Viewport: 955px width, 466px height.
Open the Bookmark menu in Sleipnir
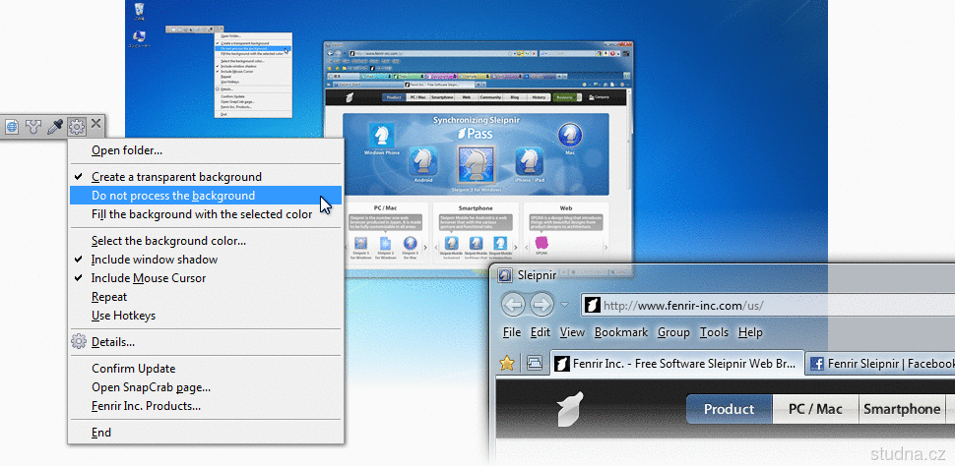click(620, 332)
